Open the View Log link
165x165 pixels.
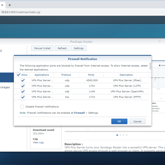[x=38, y=142]
